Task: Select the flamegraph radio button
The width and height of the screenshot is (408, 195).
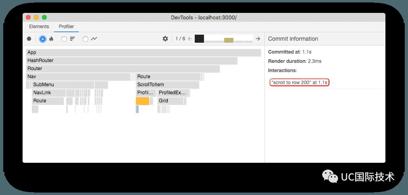Action: pyautogui.click(x=43, y=39)
